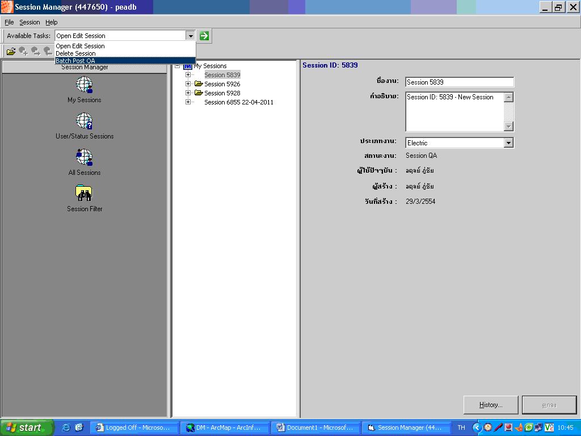Click the Create New Session toolbar icon
This screenshot has width=581, height=436.
[24, 51]
